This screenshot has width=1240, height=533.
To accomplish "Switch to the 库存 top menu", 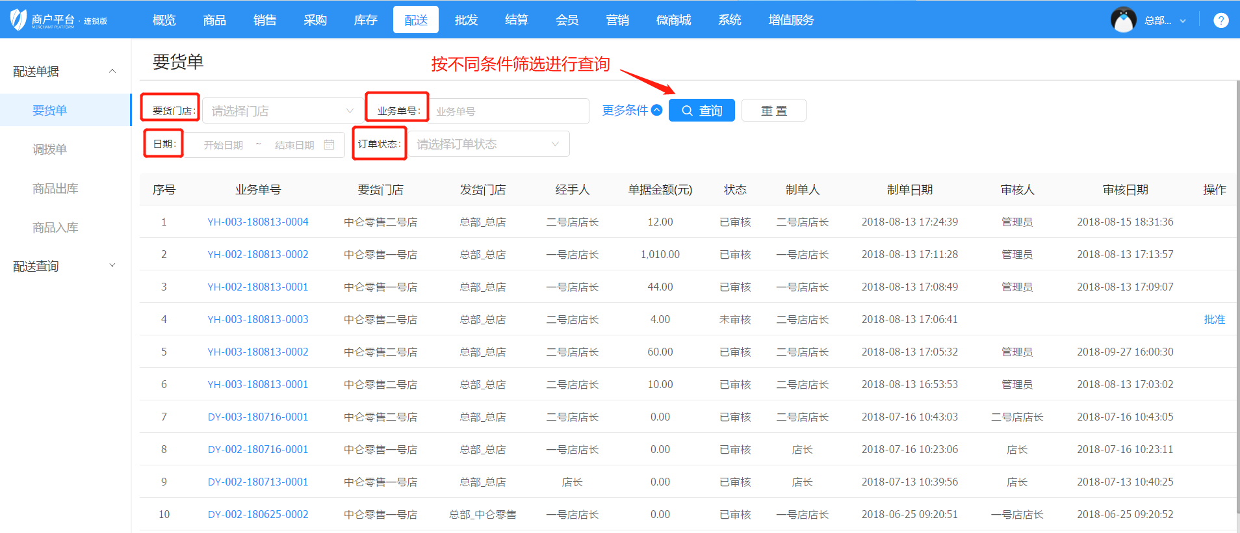I will [x=365, y=20].
